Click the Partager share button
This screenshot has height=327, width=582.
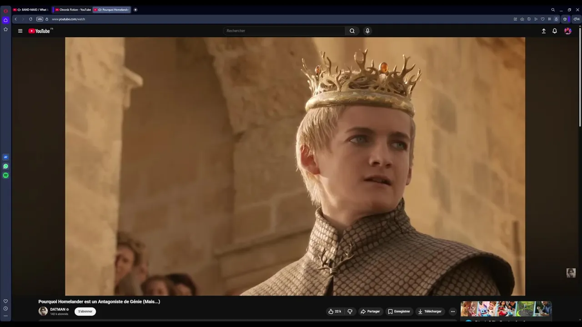tap(370, 312)
